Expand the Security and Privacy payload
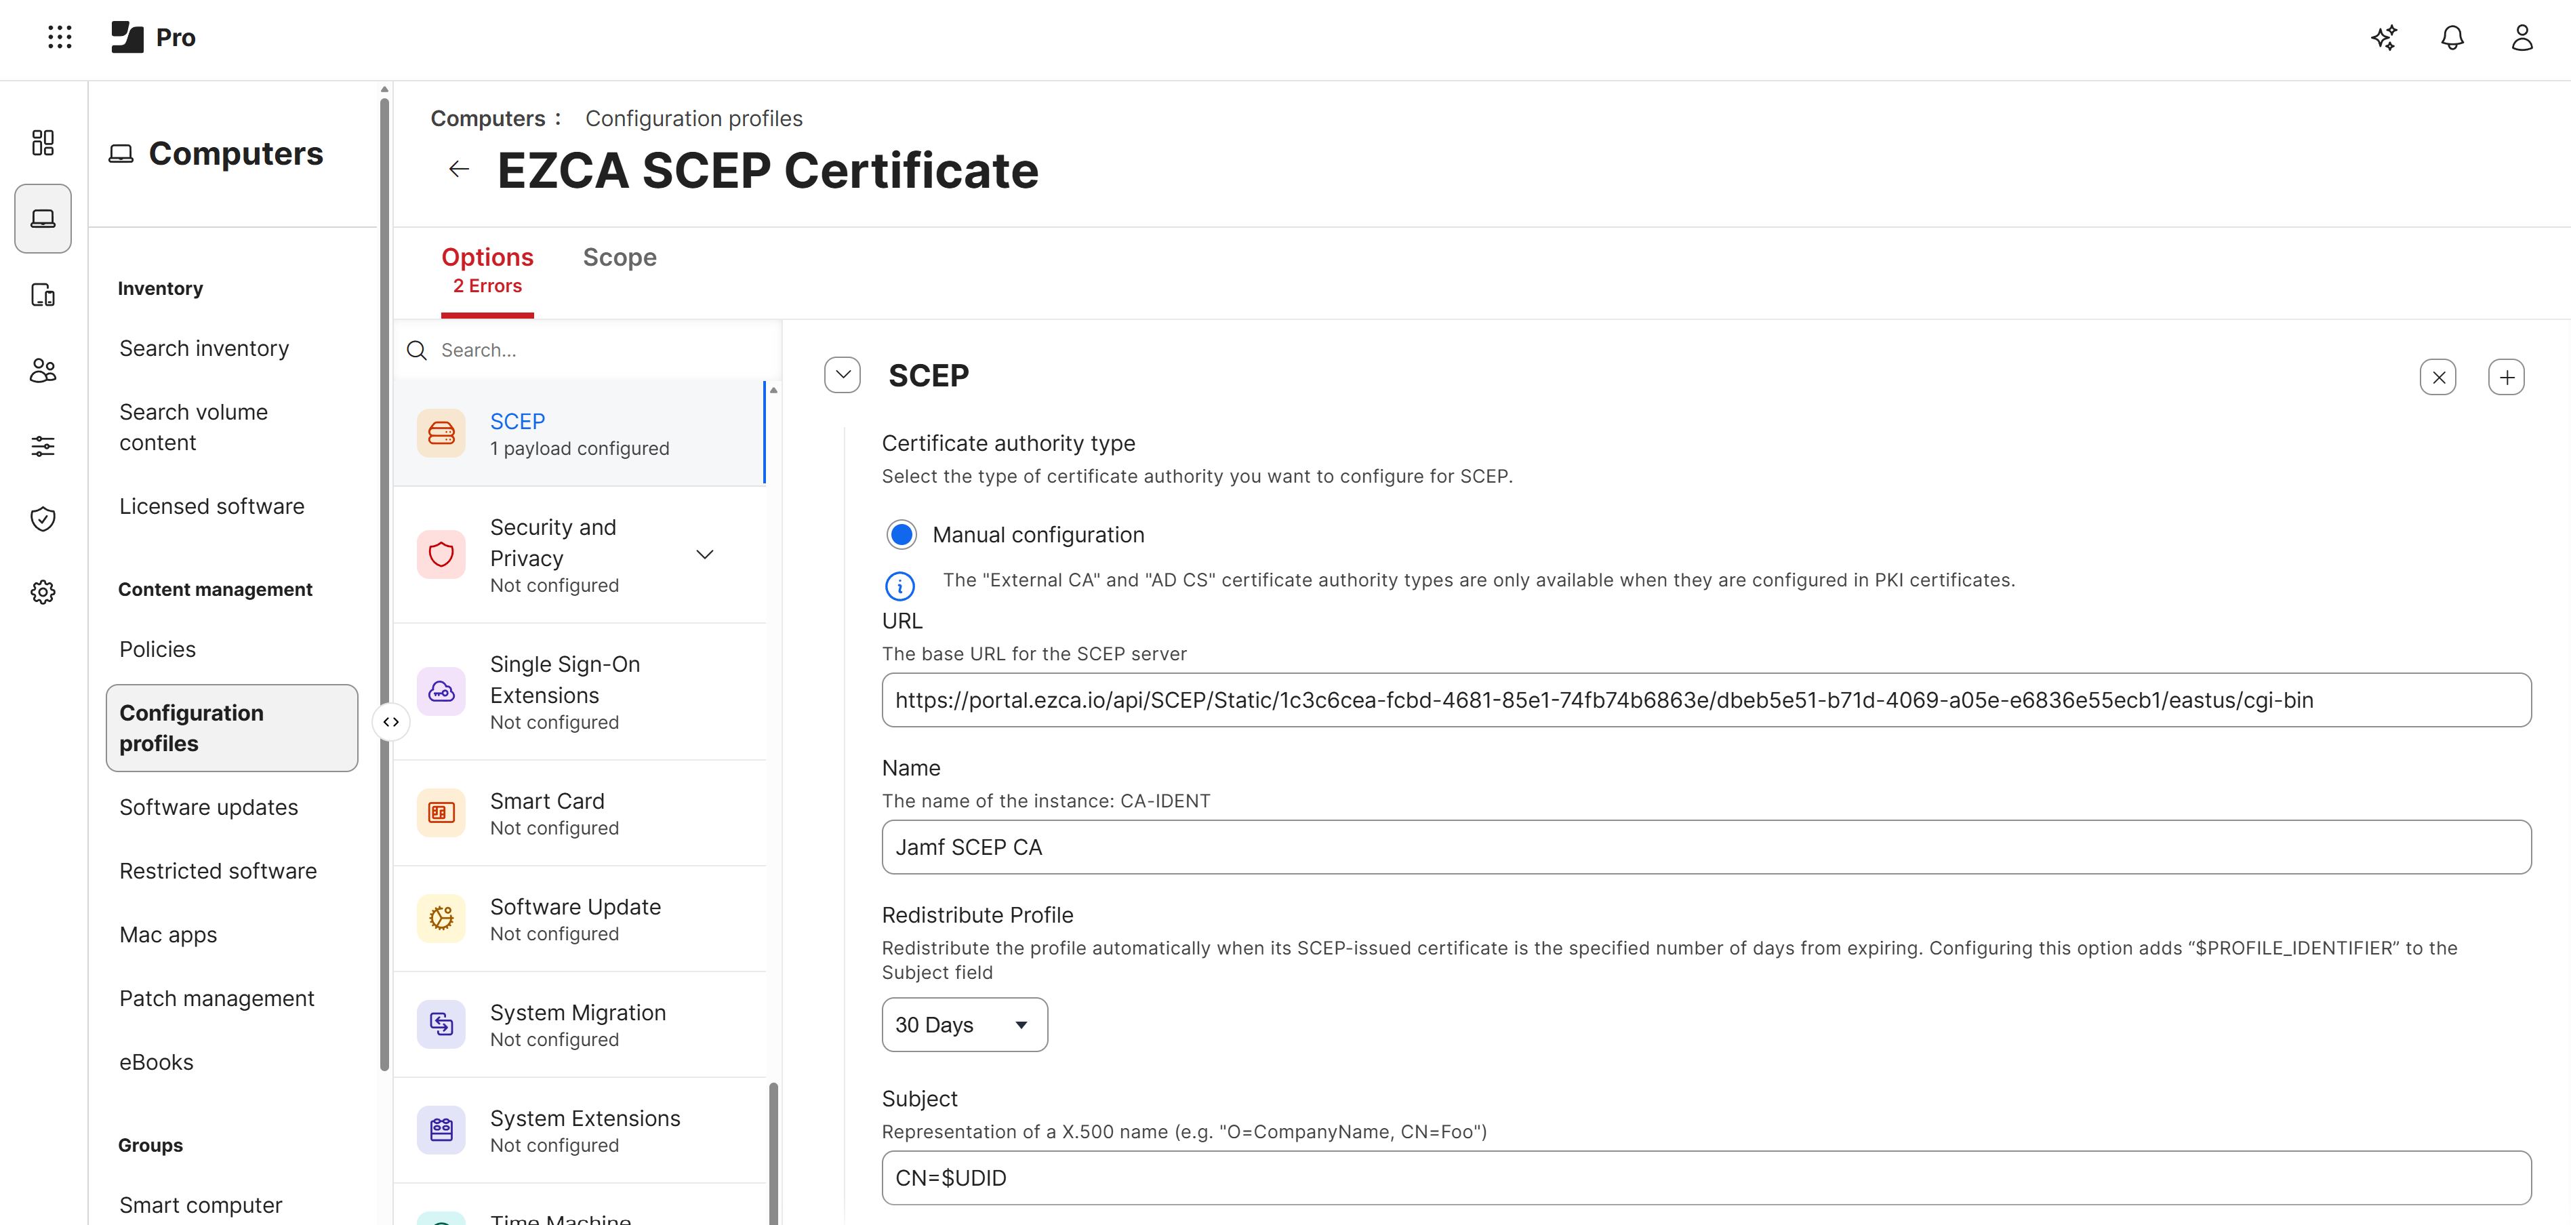Image resolution: width=2571 pixels, height=1225 pixels. [705, 554]
